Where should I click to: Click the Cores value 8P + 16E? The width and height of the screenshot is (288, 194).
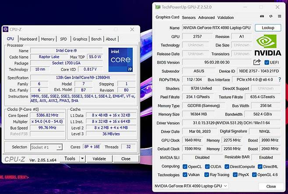tap(92, 147)
